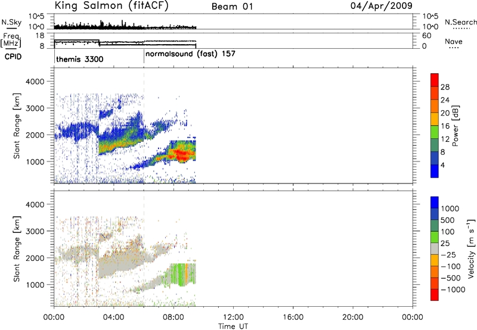Click the '1000' tick on velocity panel axis
This screenshot has width=477, height=330.
pos(35,285)
